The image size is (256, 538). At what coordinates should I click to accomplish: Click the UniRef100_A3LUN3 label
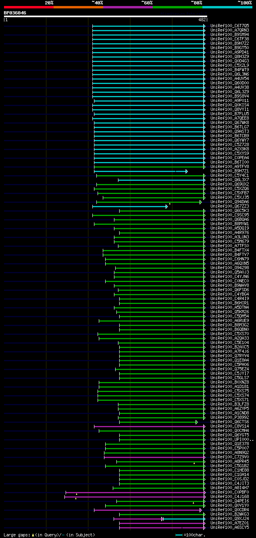pyautogui.click(x=230, y=237)
